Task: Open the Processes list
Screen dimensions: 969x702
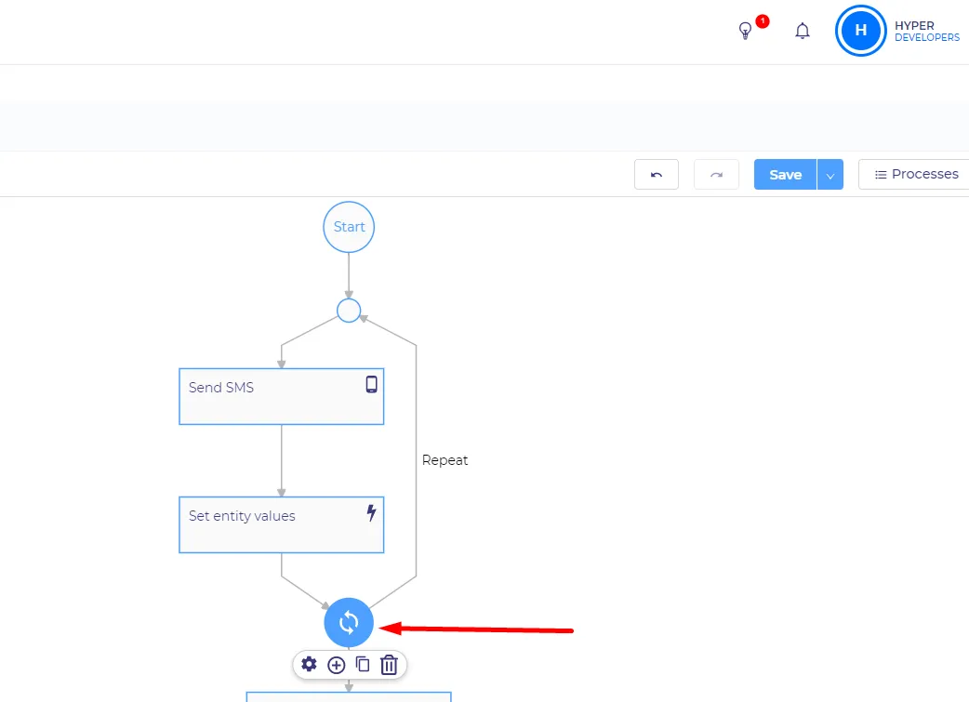Action: click(x=917, y=175)
